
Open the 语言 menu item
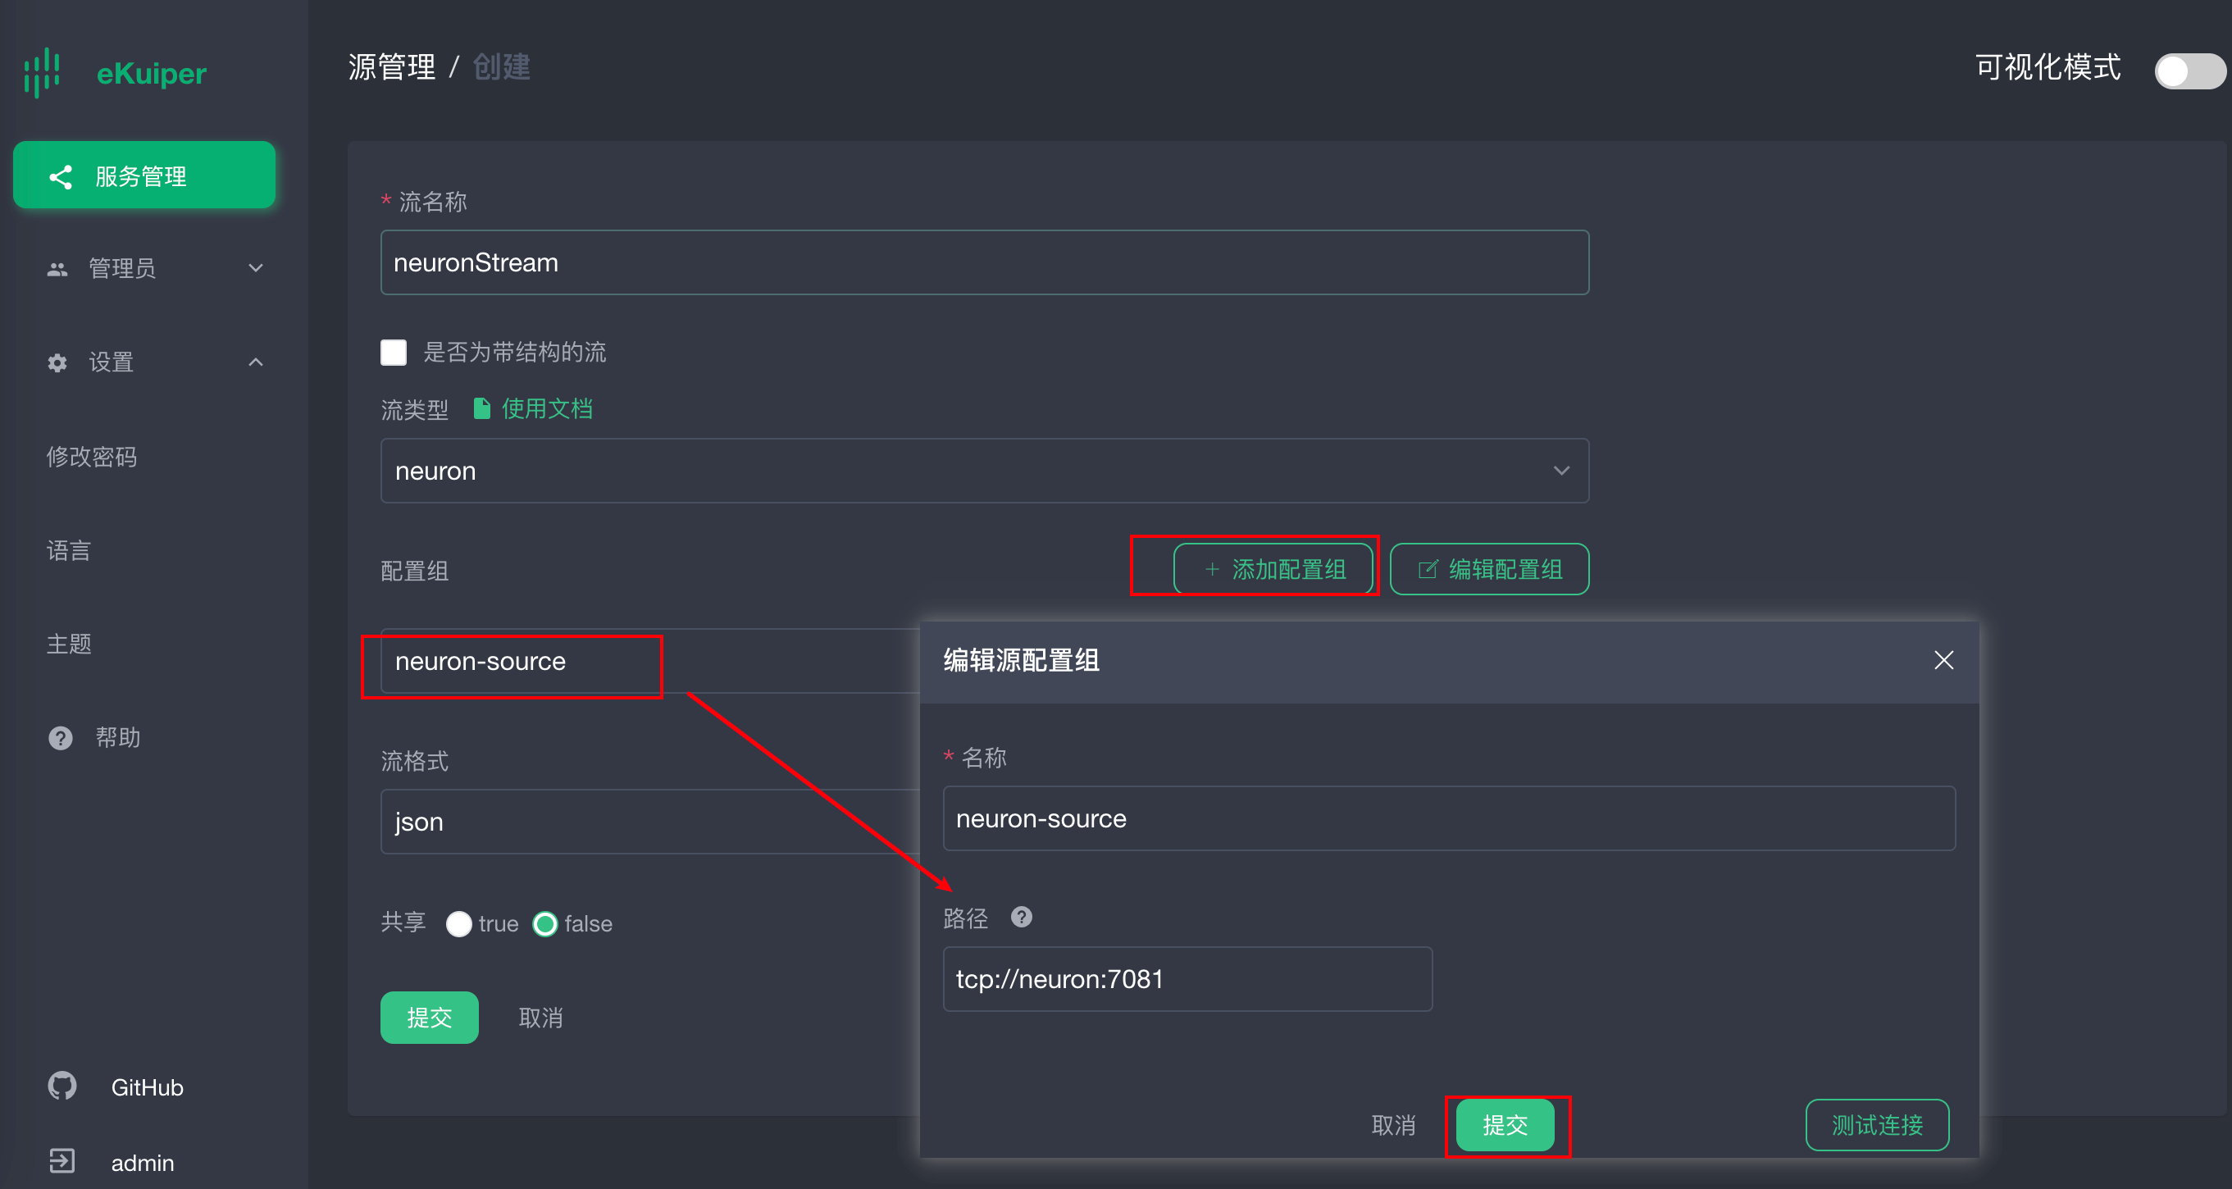68,550
